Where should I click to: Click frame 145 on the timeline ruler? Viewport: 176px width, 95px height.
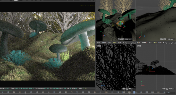tap(158, 92)
